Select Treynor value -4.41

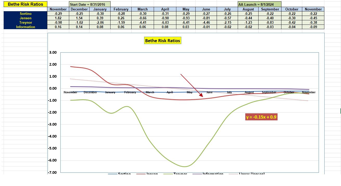[143, 22]
